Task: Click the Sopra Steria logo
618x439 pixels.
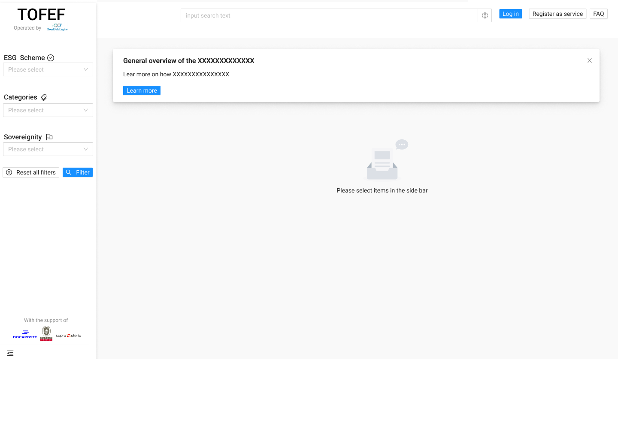Action: coord(68,336)
